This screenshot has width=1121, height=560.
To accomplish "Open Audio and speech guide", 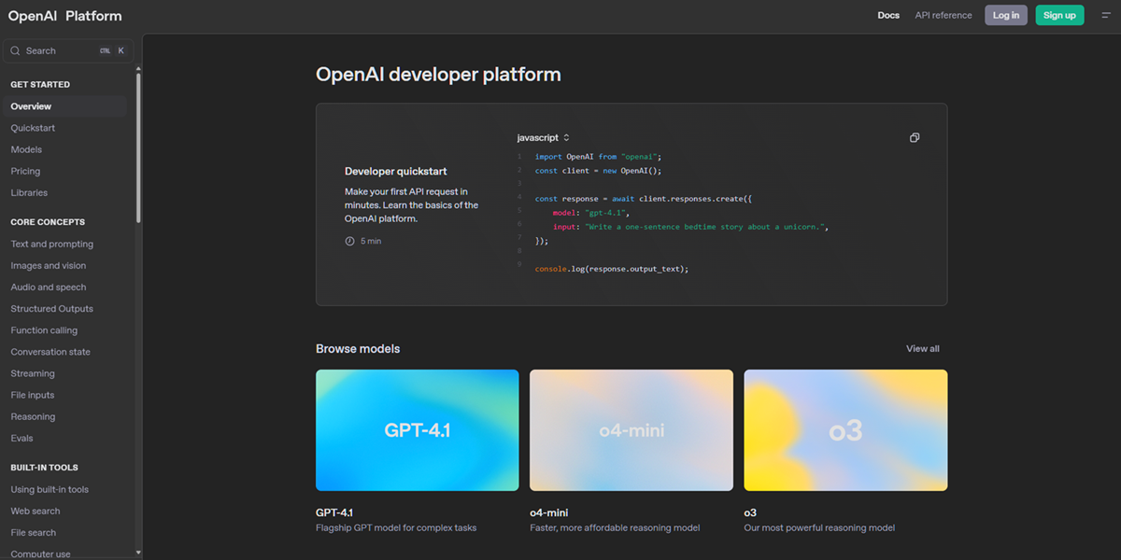I will click(49, 287).
